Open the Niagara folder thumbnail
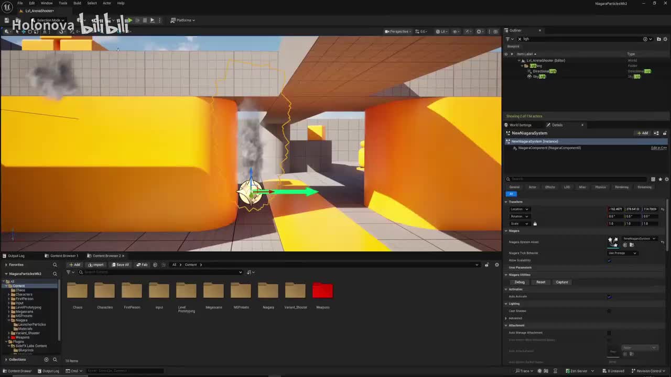The image size is (671, 377). [268, 291]
